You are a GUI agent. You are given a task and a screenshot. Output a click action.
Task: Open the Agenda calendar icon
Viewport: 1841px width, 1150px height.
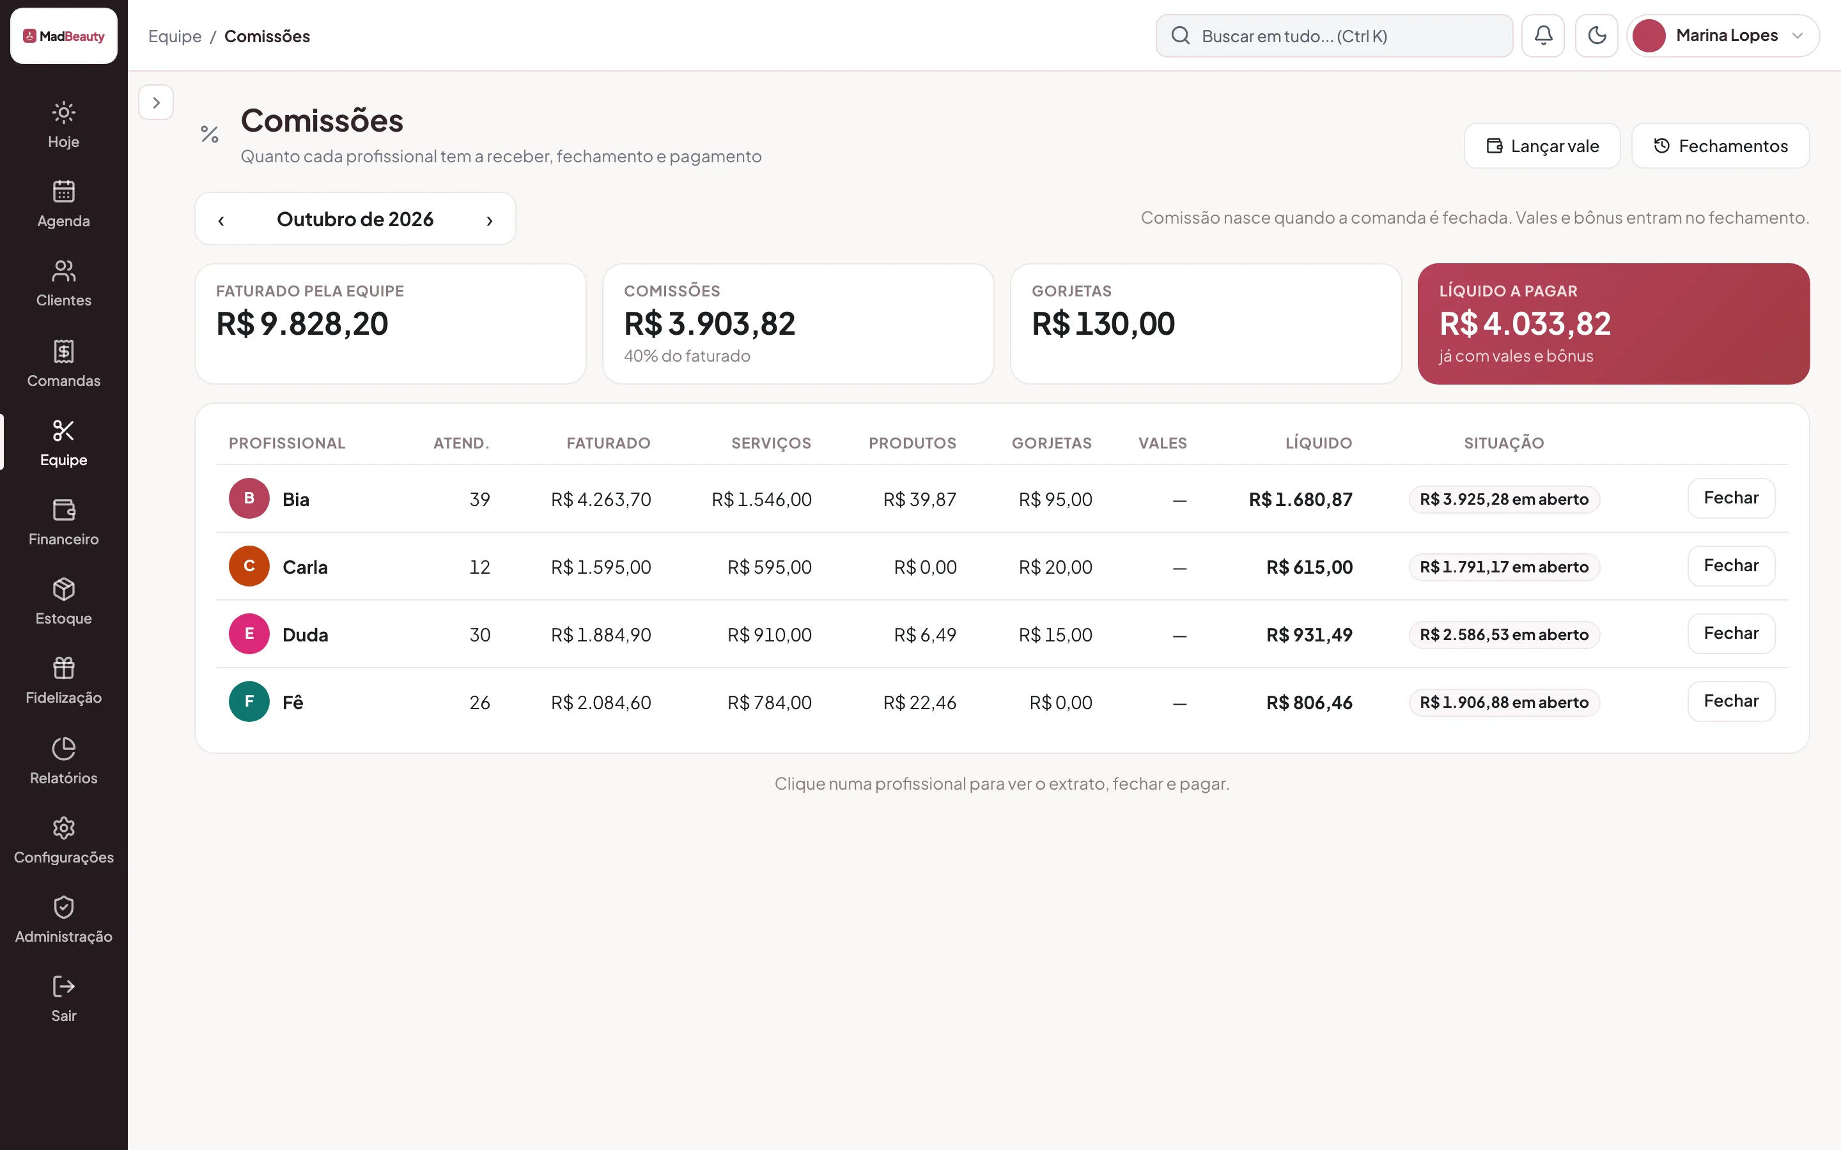(63, 191)
